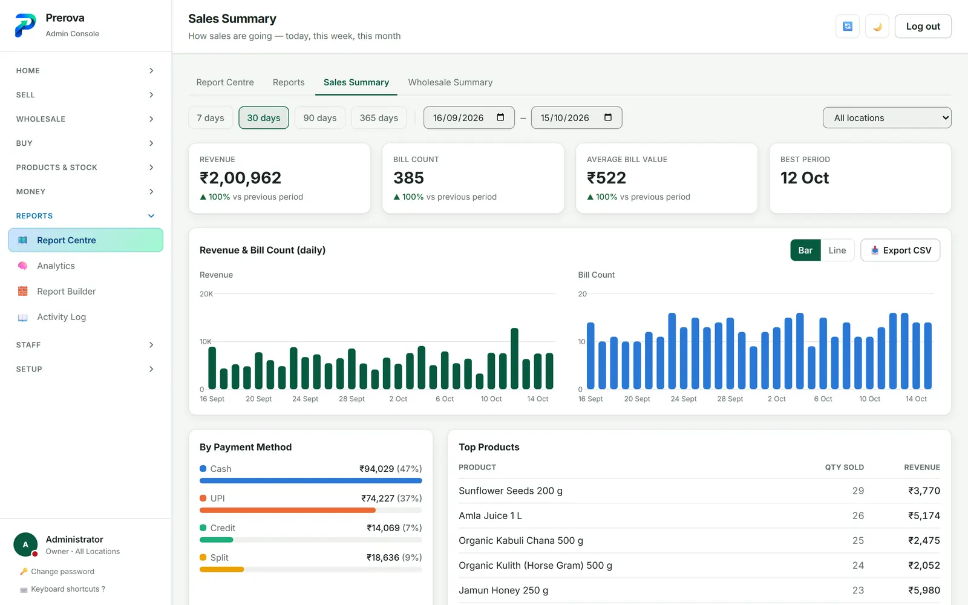The image size is (968, 605).
Task: Expand the MONEY sidebar section
Action: point(85,192)
